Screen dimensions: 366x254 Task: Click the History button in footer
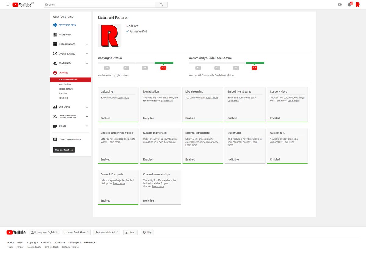click(x=130, y=232)
